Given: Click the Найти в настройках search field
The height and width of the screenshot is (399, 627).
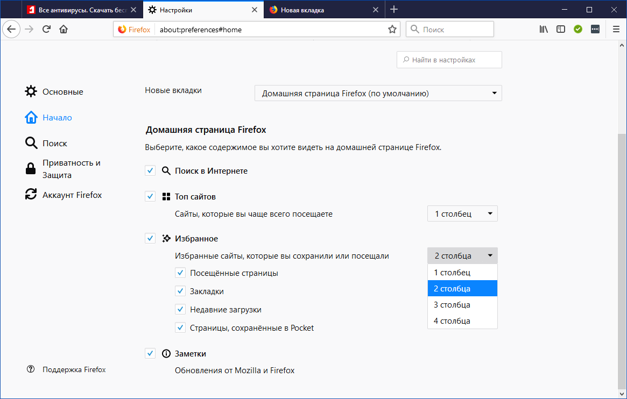Looking at the screenshot, I should point(449,60).
